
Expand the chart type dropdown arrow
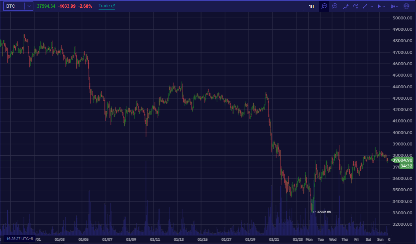[397, 6]
